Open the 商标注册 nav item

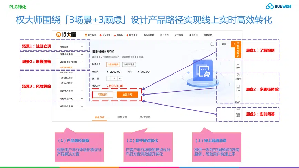(105, 35)
